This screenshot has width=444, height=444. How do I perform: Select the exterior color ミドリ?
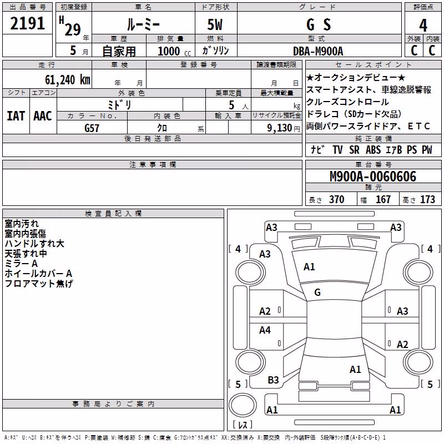click(x=119, y=105)
